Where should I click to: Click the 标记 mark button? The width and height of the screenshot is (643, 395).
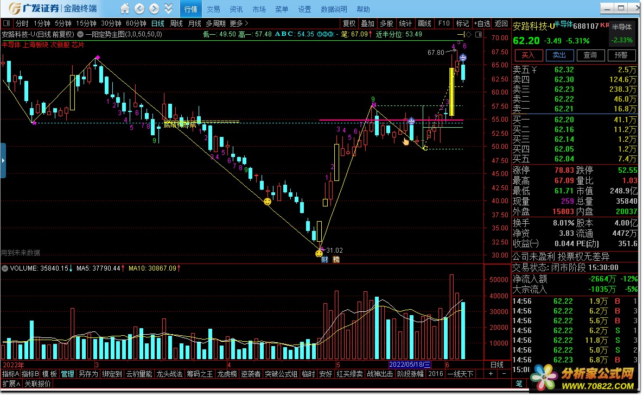(x=462, y=23)
